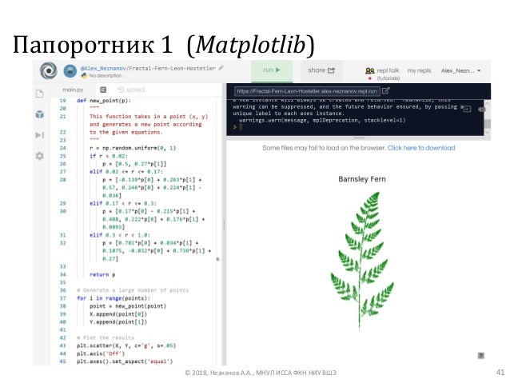
Task: Click the elif 0.3 < r < 1.0: line
Action: pyautogui.click(x=120, y=235)
